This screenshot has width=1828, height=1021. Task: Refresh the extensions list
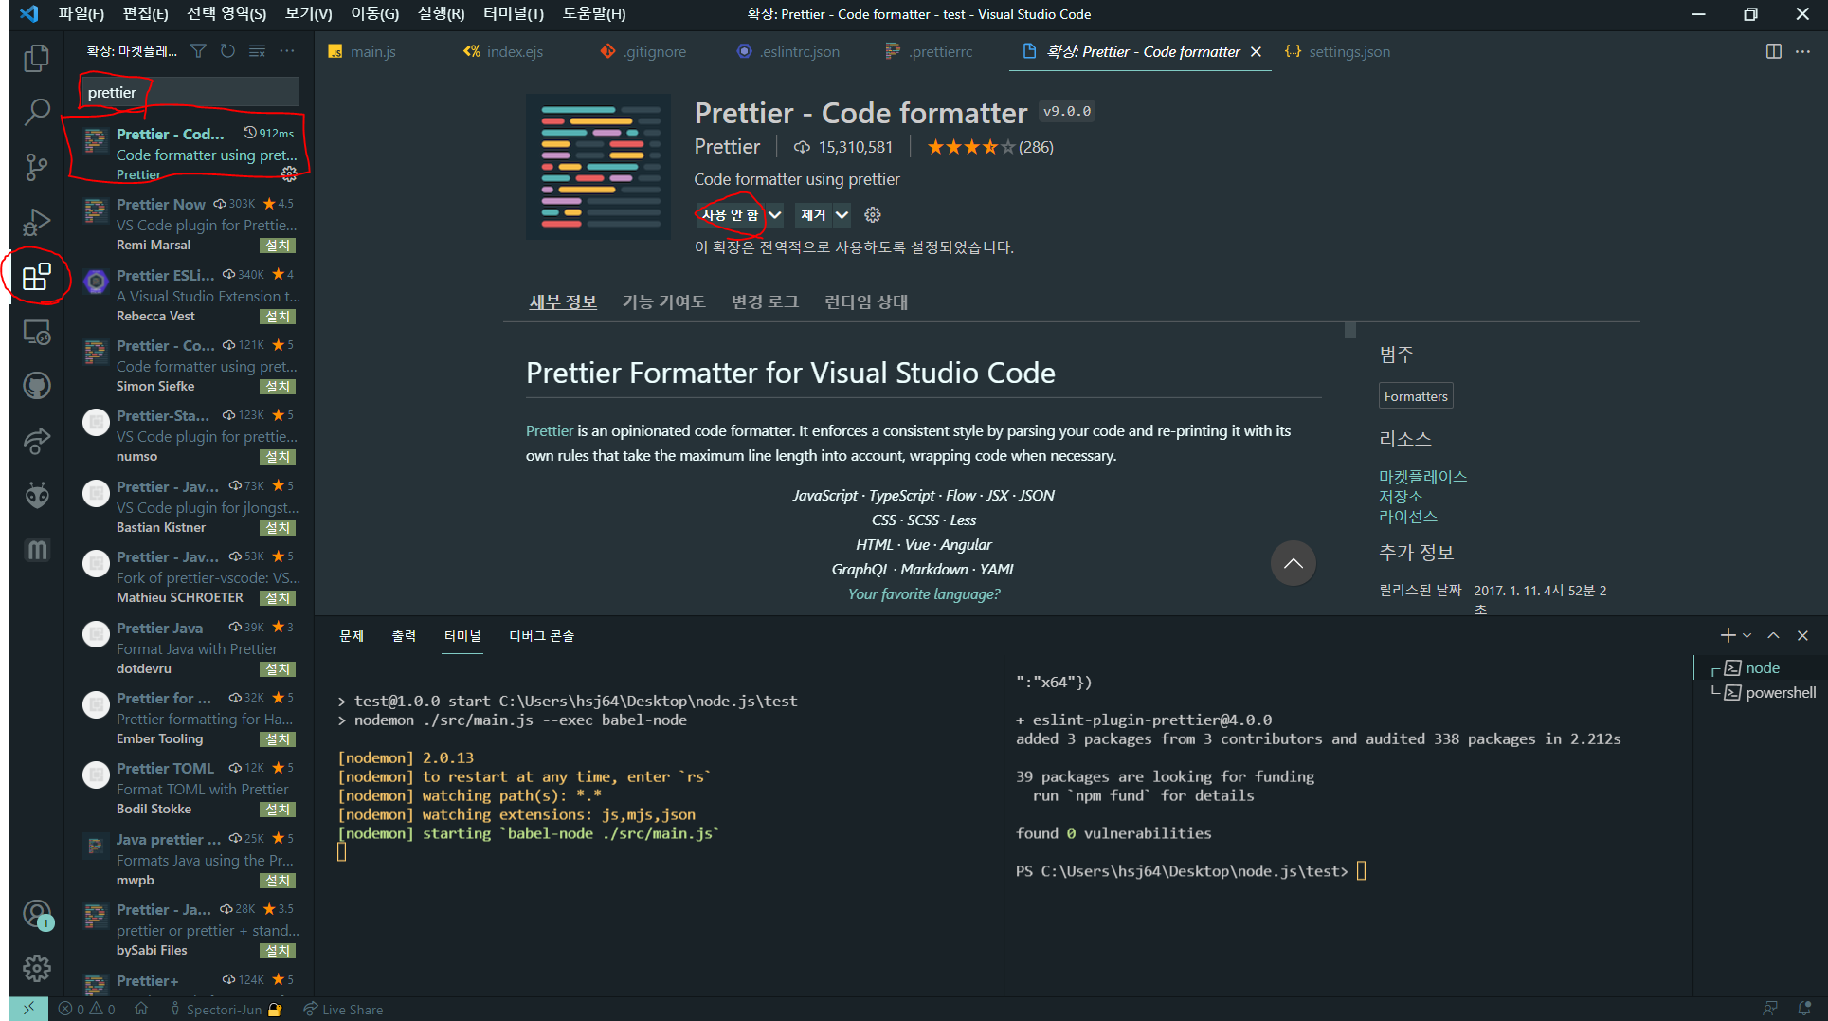(x=227, y=51)
